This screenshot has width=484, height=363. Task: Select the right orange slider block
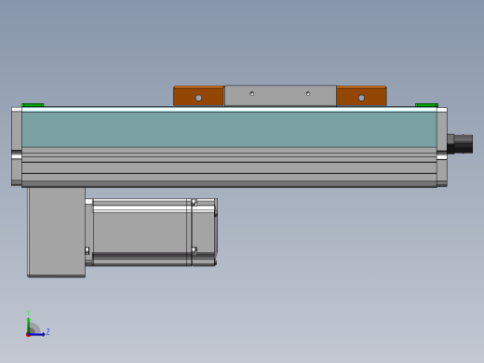[361, 96]
